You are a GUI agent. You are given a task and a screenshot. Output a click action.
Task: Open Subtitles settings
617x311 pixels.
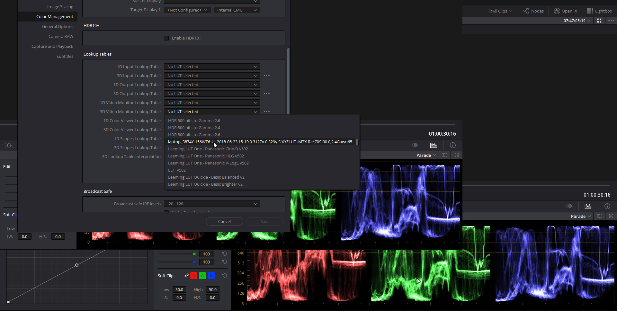click(x=65, y=56)
